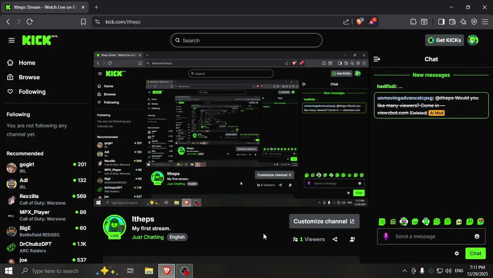Open Windows Start menu

pos(9,271)
